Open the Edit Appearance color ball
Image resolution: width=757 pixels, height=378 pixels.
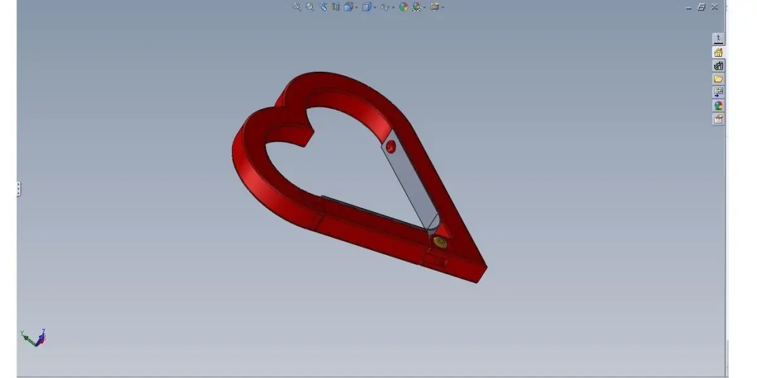[x=404, y=7]
